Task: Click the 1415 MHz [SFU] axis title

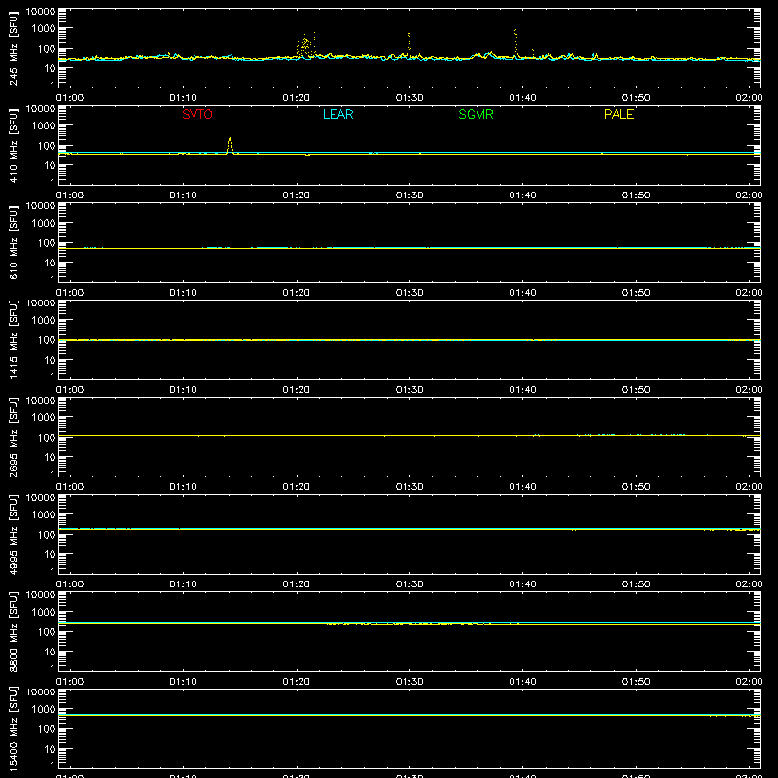Action: [x=14, y=339]
